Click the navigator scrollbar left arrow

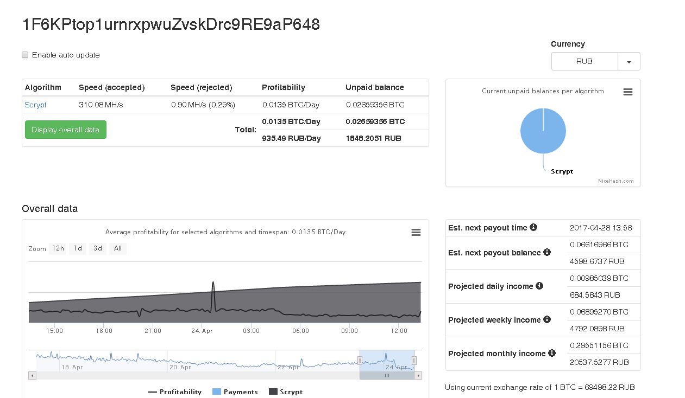click(32, 375)
